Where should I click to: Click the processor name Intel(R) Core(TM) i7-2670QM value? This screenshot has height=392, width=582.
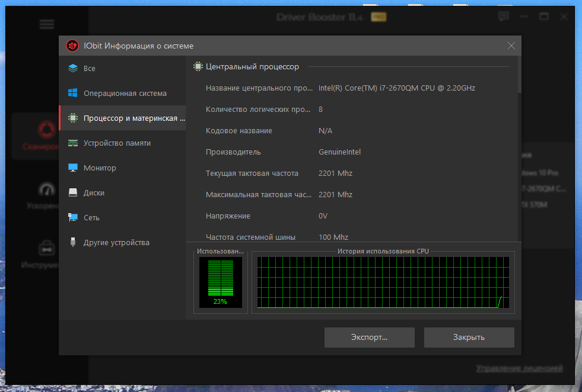397,88
